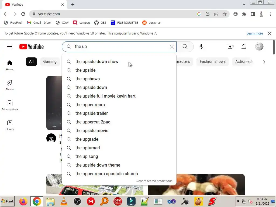Reload the page
The width and height of the screenshot is (276, 207).
pos(23,14)
